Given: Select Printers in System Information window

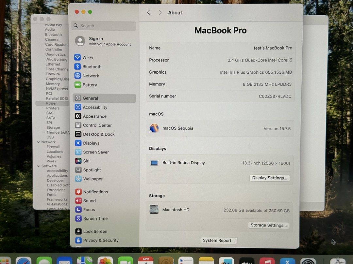Looking at the screenshot, I should (x=53, y=108).
